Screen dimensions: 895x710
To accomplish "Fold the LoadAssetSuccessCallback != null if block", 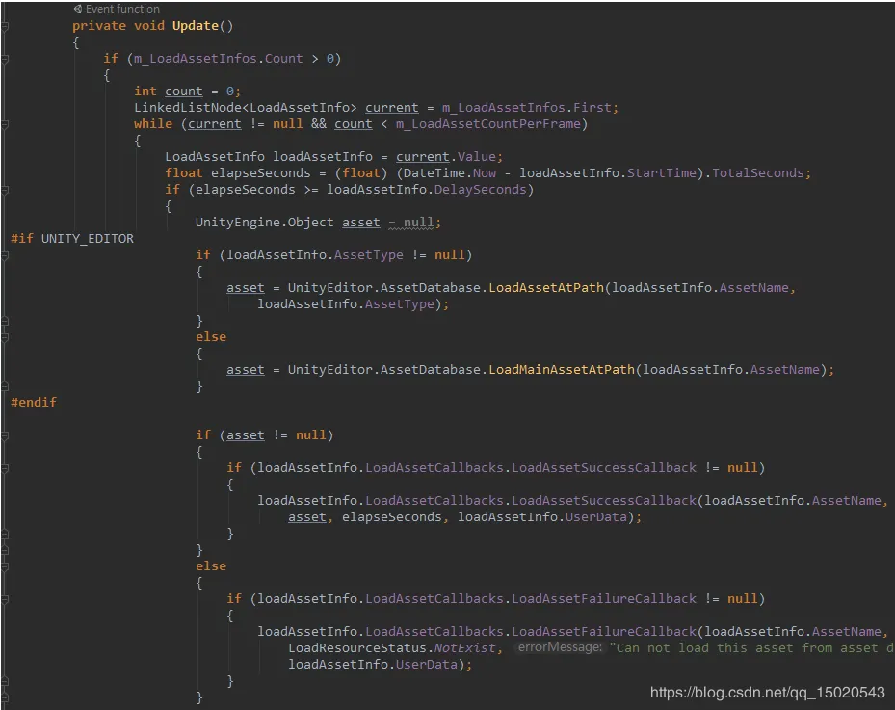I will coord(5,468).
